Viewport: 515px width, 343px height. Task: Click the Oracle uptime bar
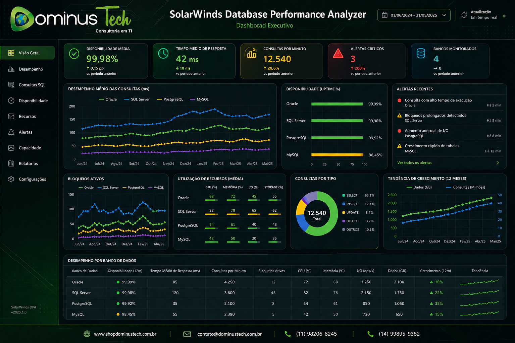coord(337,104)
